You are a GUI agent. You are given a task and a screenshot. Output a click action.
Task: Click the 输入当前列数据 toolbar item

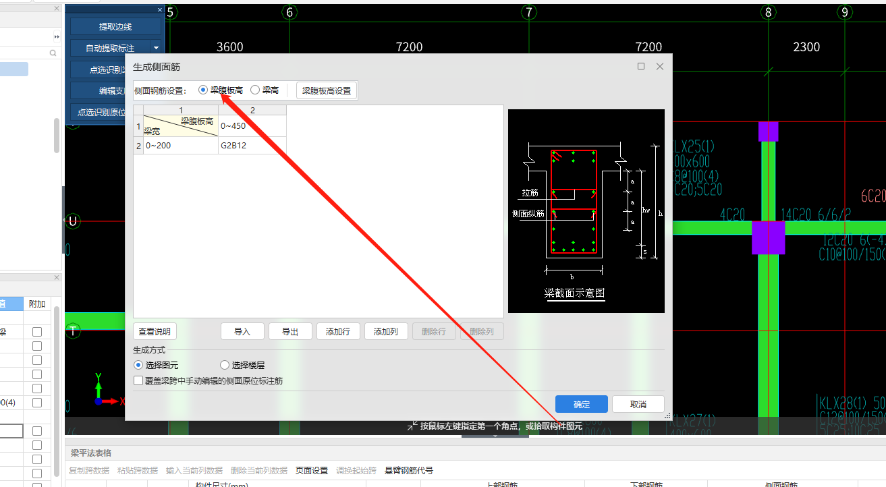[194, 470]
